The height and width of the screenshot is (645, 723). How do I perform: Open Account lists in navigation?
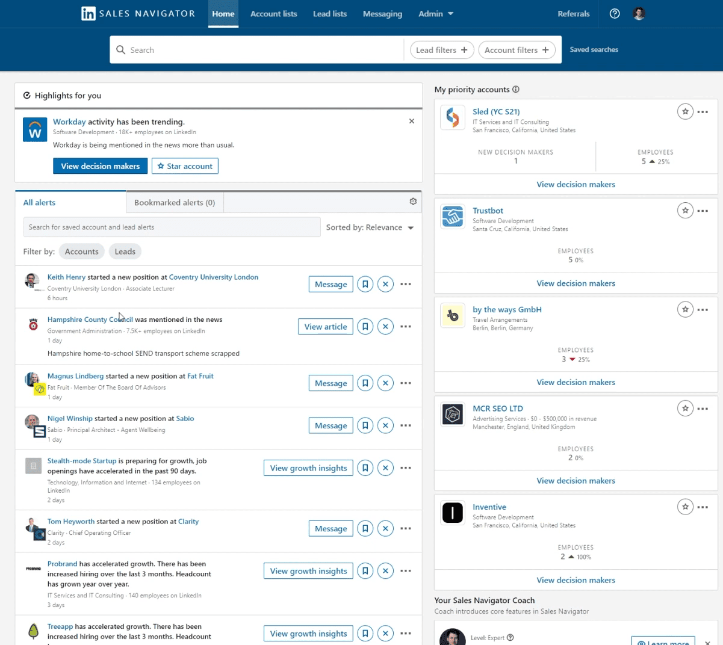(x=274, y=13)
